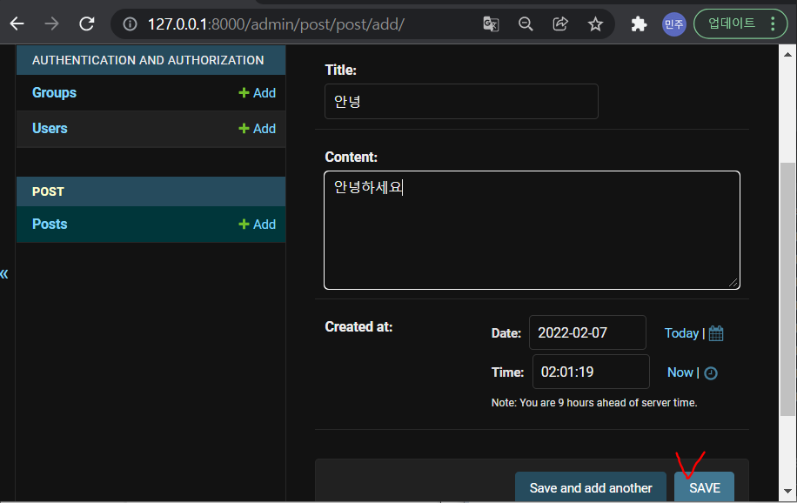Go back with the browser back arrow

pyautogui.click(x=17, y=23)
